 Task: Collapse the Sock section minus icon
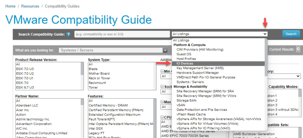click(162, 87)
